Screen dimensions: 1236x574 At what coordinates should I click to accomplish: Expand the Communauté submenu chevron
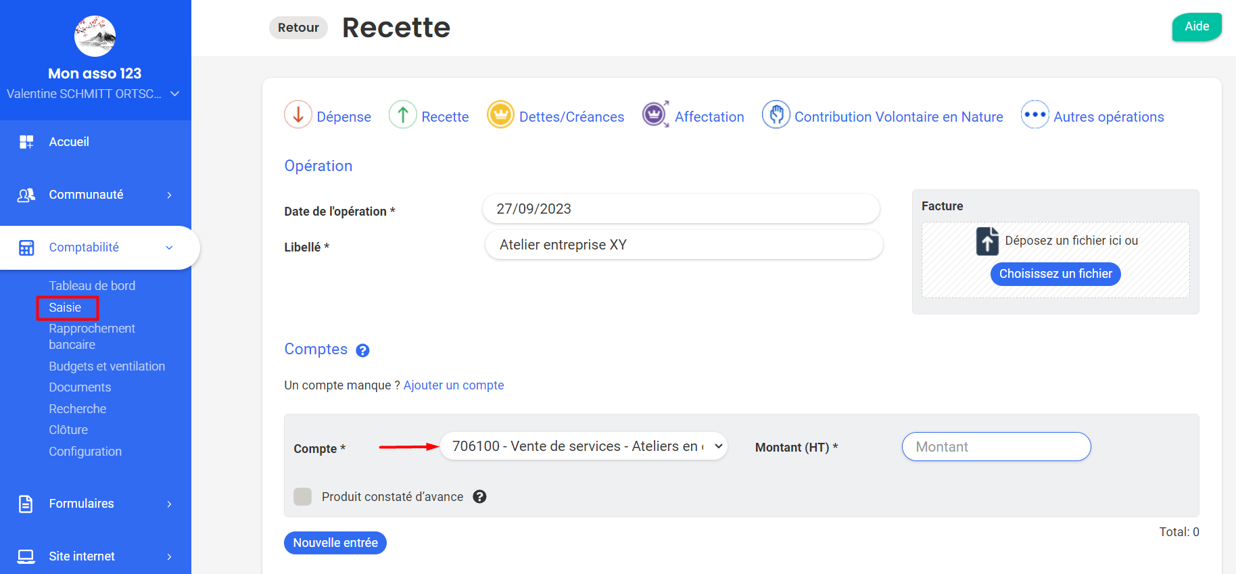[x=169, y=195]
